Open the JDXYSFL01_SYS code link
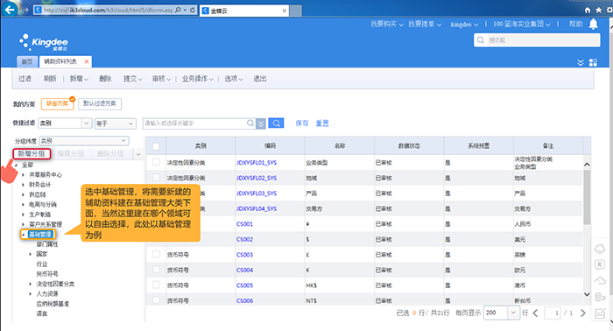This screenshot has width=613, height=331. 257,162
